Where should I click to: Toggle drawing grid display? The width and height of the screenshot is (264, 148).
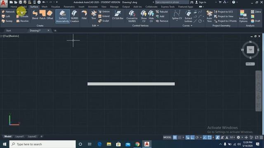pos(175,137)
